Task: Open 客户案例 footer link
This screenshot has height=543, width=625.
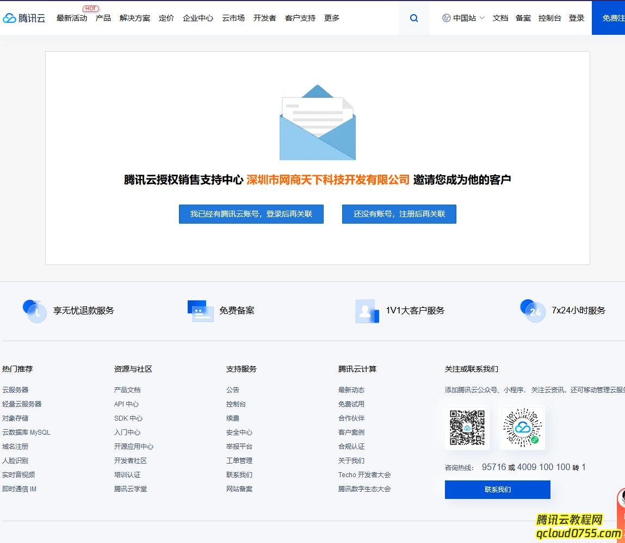Action: click(351, 432)
